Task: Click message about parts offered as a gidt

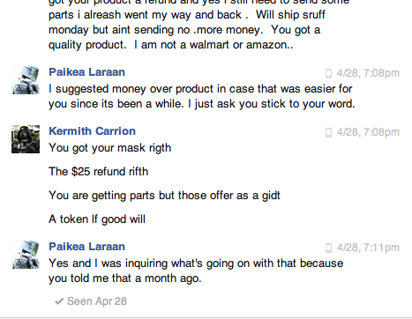Action: coord(164,196)
